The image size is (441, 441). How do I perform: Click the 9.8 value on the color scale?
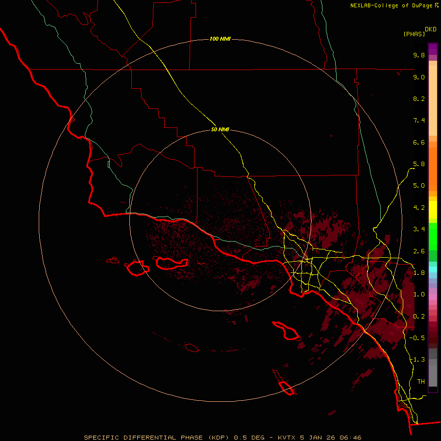(419, 55)
